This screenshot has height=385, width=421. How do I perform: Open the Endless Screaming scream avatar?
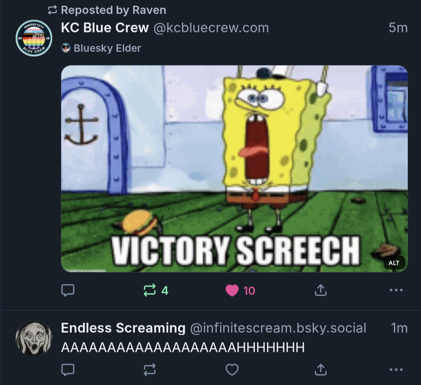pos(34,338)
